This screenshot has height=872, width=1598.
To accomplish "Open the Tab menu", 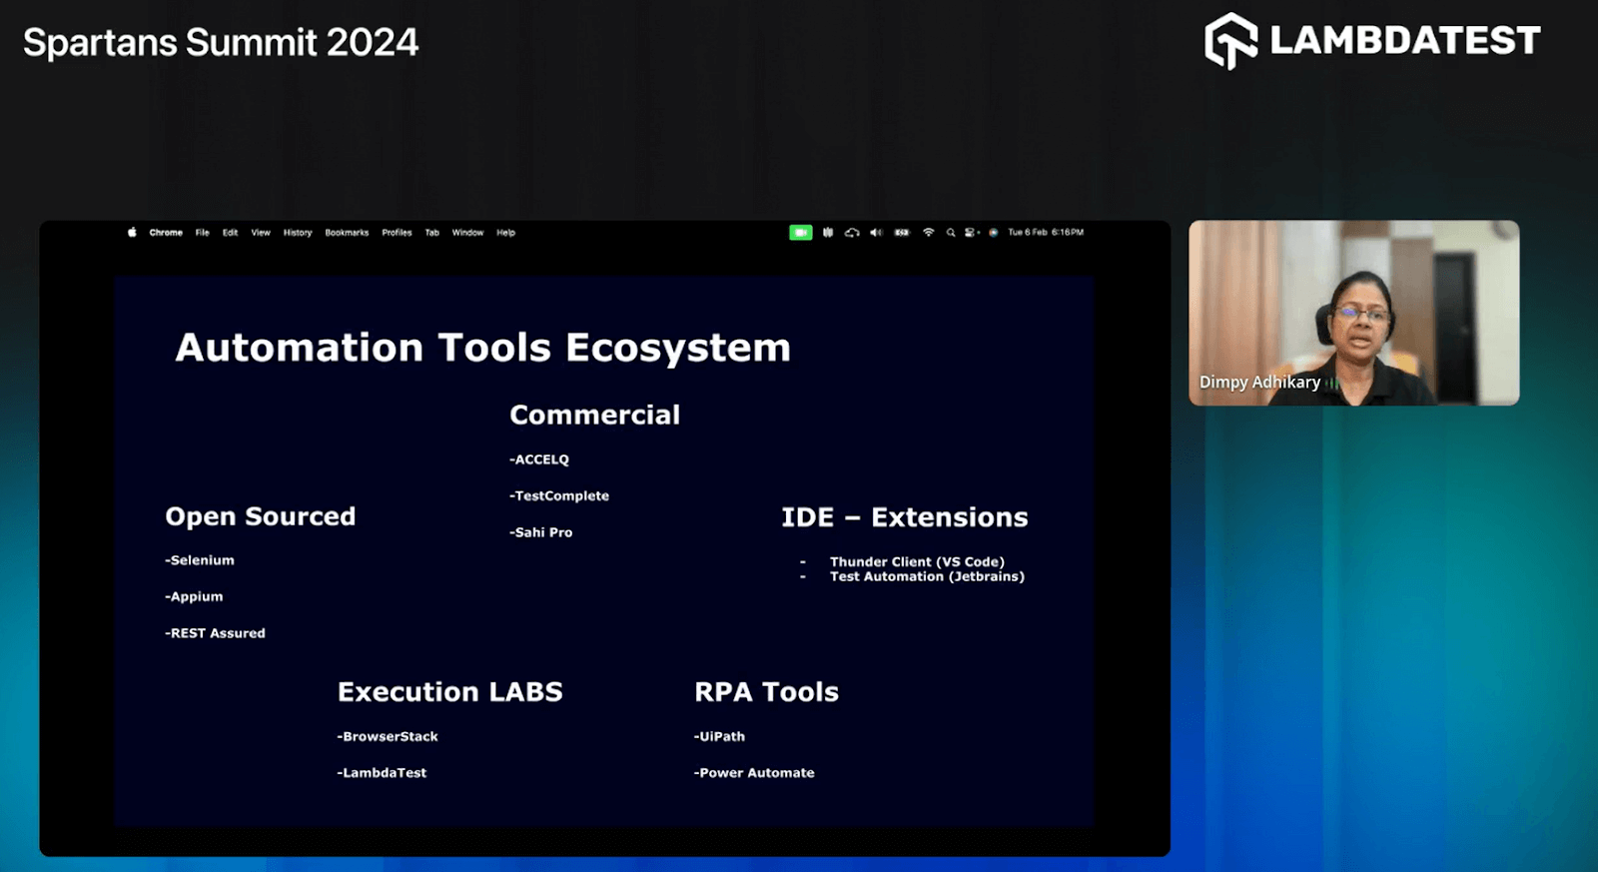I will click(432, 233).
